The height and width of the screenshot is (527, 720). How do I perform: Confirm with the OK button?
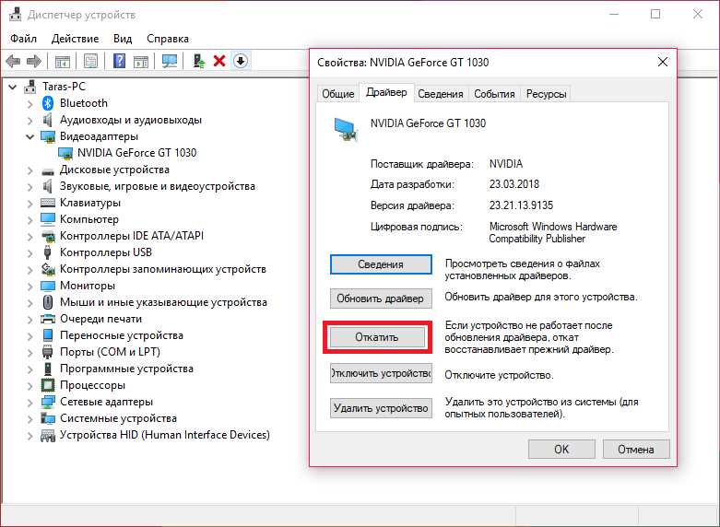[561, 449]
